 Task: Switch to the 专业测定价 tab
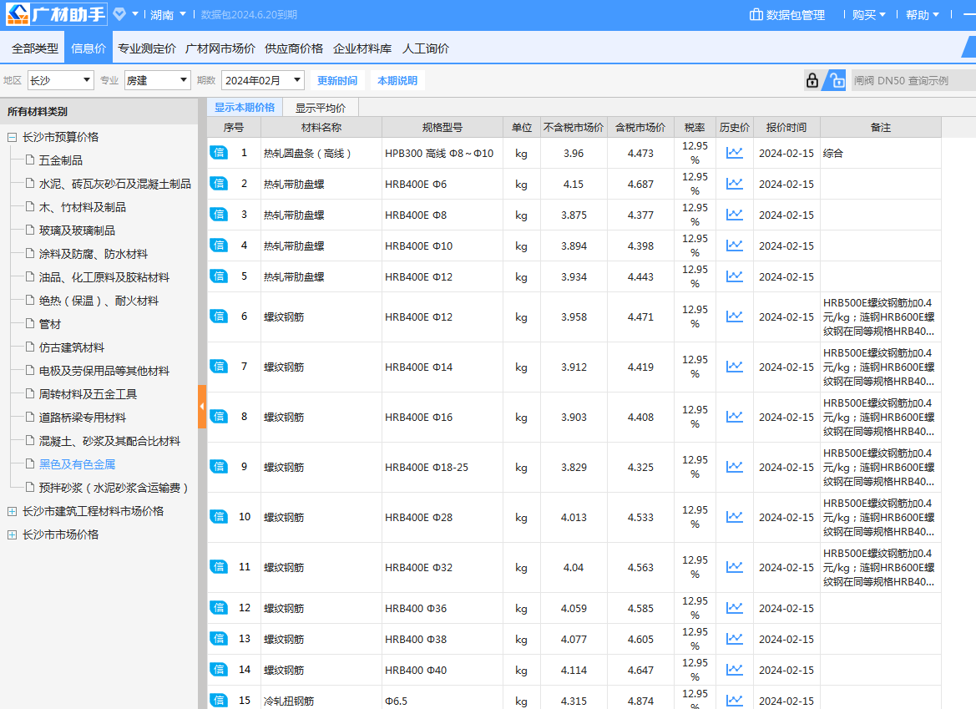click(147, 48)
